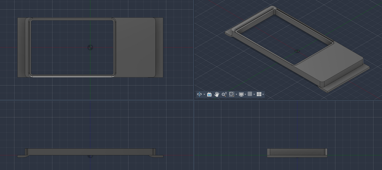Click the origin marker in top view
Viewport: 382px width, 170px height.
(x=90, y=47)
